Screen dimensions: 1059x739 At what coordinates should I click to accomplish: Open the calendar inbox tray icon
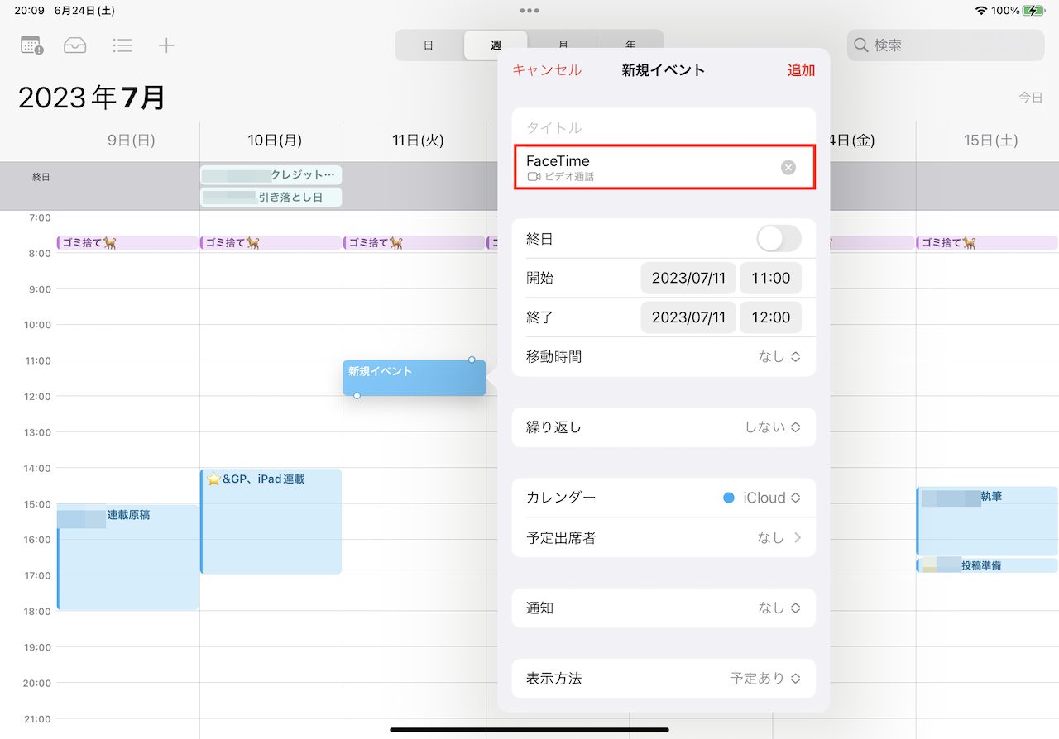coord(75,45)
